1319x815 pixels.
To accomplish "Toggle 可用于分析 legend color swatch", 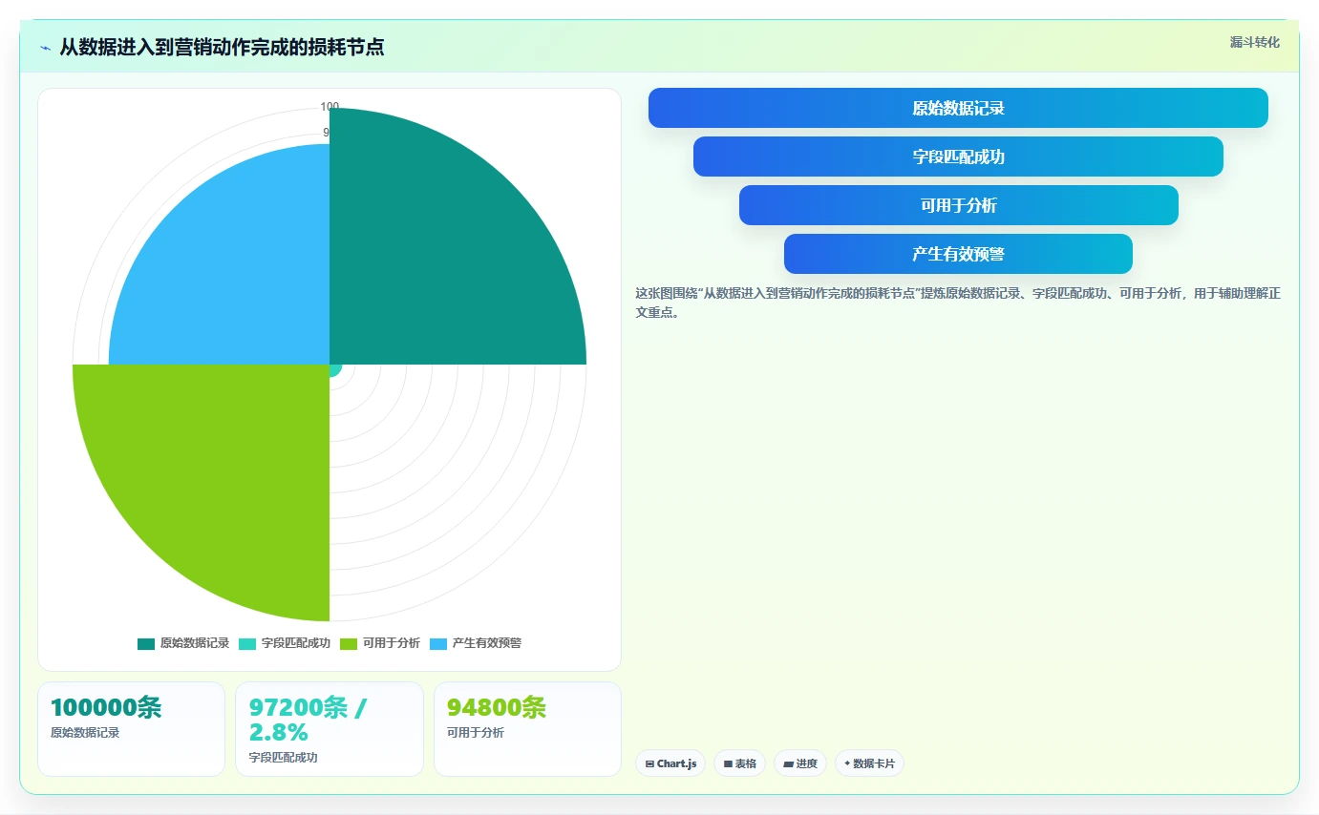I will click(x=349, y=643).
